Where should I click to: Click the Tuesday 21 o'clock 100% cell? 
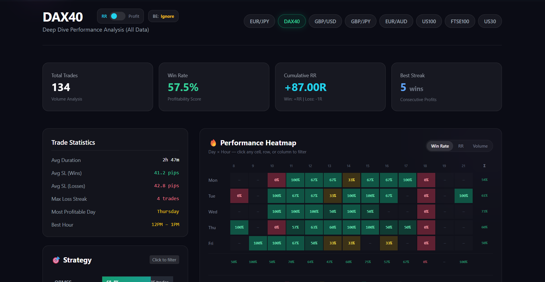click(x=463, y=196)
